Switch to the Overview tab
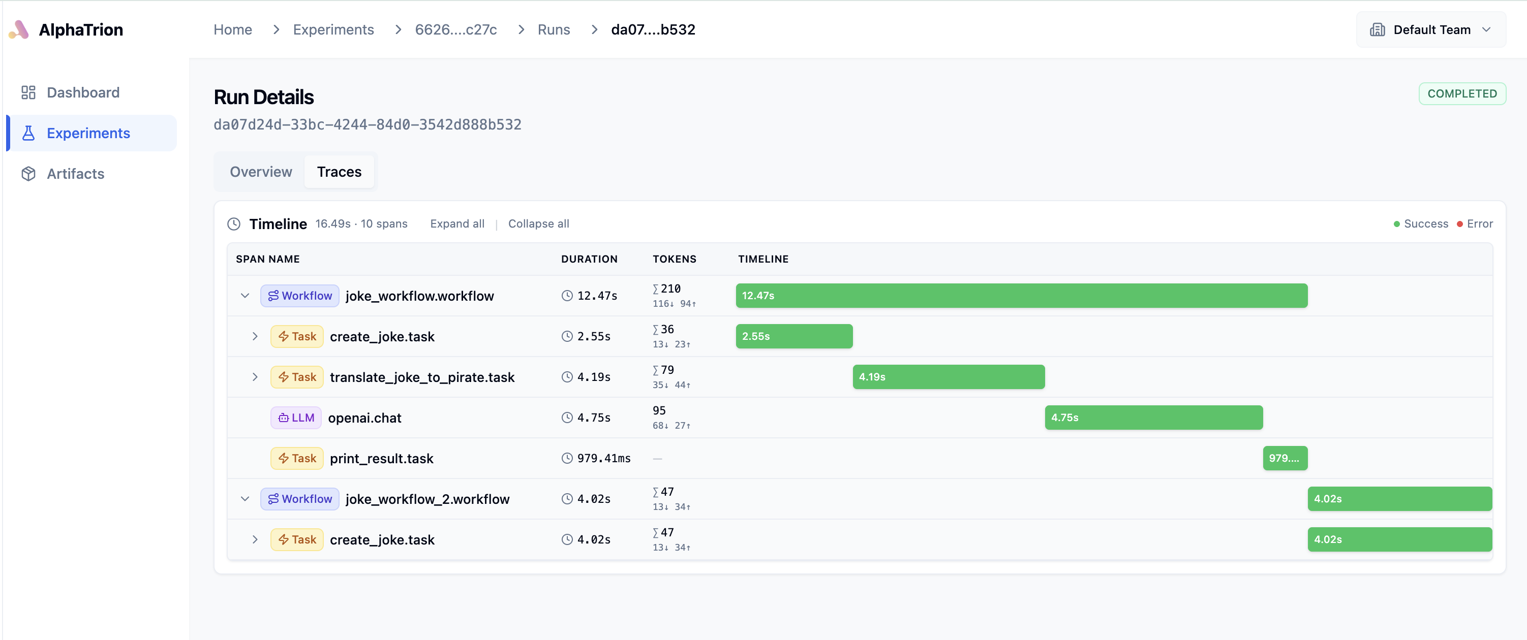The image size is (1527, 640). 261,172
